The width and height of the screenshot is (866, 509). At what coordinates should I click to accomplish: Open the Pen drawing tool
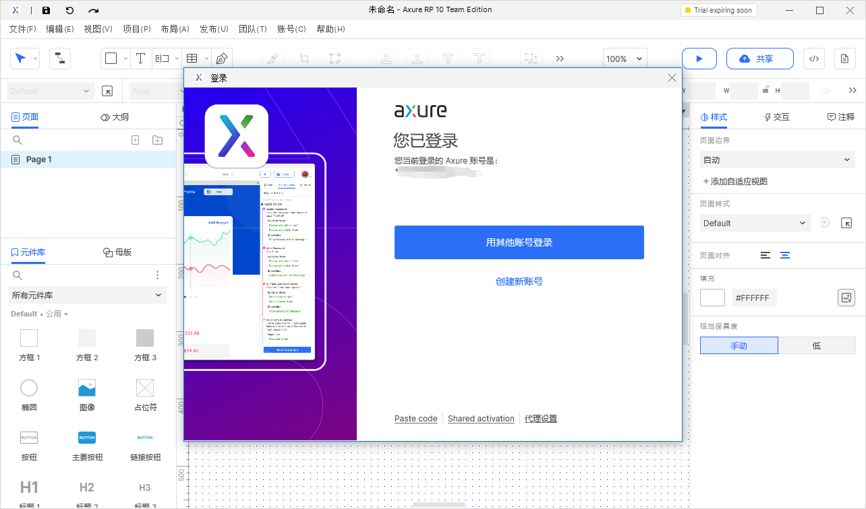221,58
